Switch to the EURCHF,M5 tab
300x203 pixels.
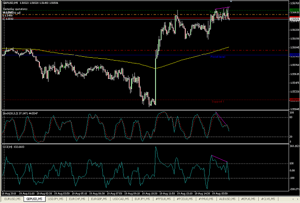tap(77, 199)
